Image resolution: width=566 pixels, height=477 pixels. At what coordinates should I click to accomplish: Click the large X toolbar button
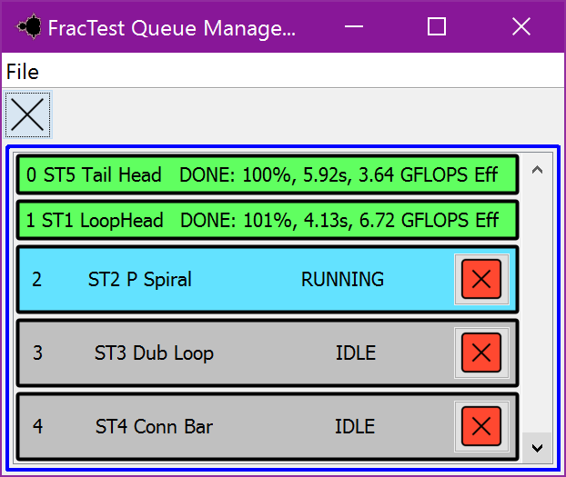point(28,114)
